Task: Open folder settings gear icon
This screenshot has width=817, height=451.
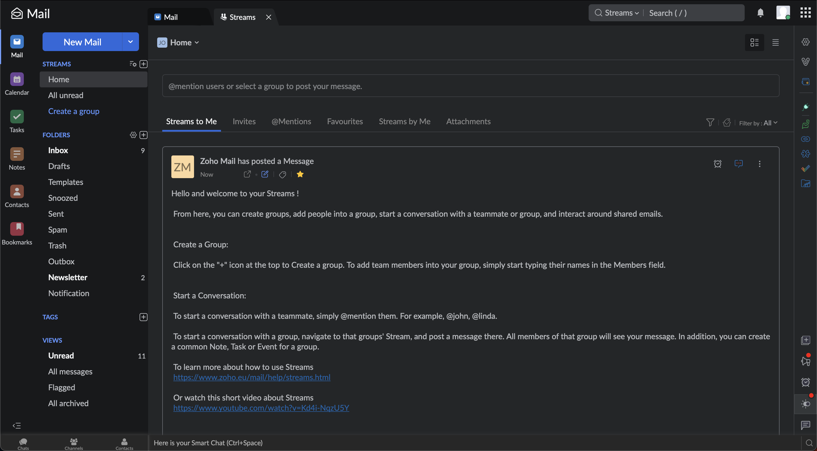Action: point(133,135)
